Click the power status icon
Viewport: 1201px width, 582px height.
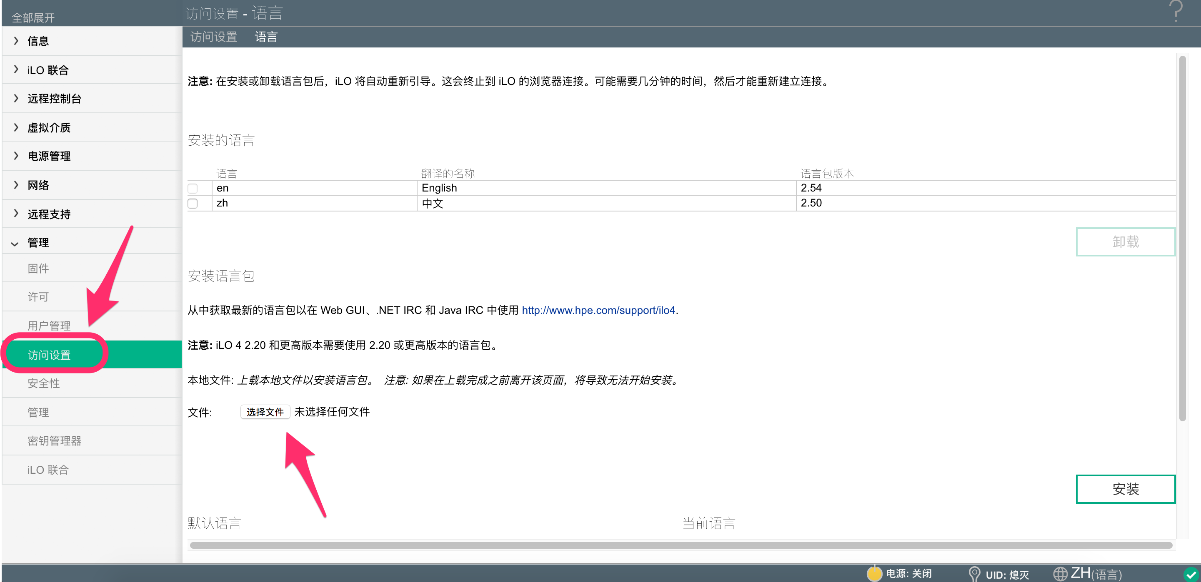point(875,573)
